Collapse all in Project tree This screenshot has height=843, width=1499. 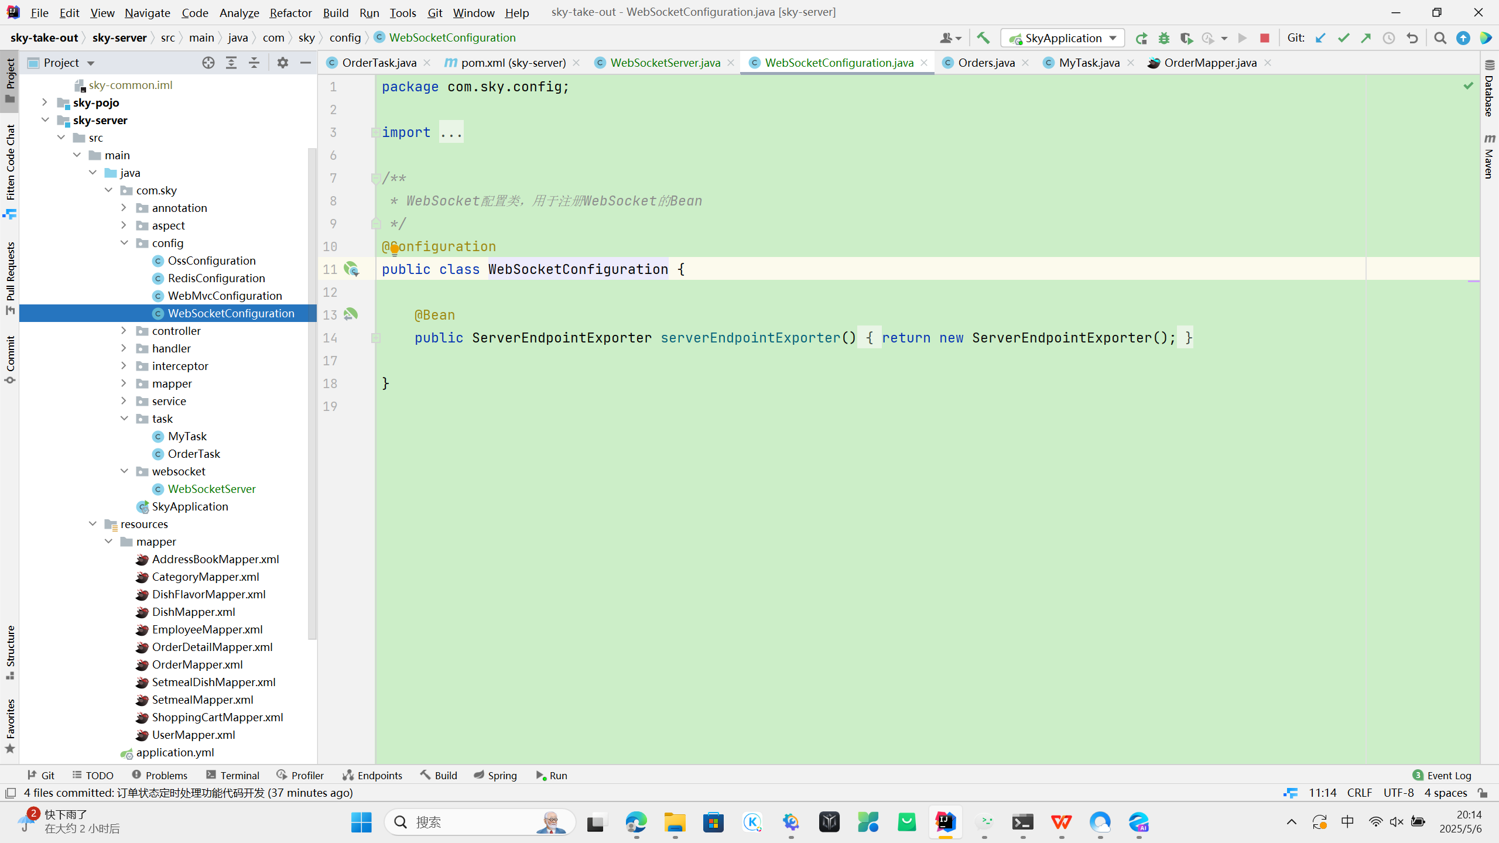(254, 63)
